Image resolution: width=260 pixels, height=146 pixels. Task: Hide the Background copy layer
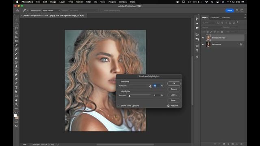point(203,38)
